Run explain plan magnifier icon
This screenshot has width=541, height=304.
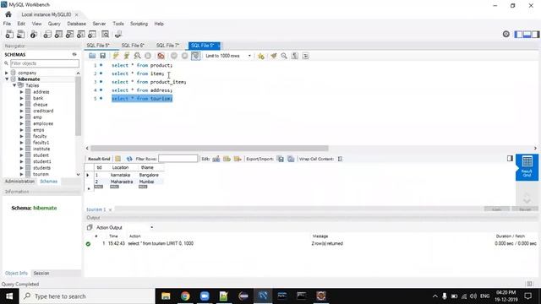click(137, 56)
